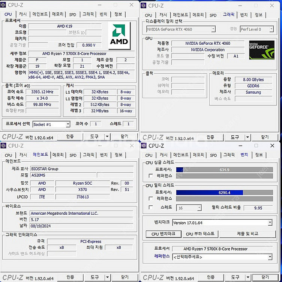Expand 도구 arrow in bottom-right bench window
Viewport: 282px width, 282px height.
tap(248, 277)
